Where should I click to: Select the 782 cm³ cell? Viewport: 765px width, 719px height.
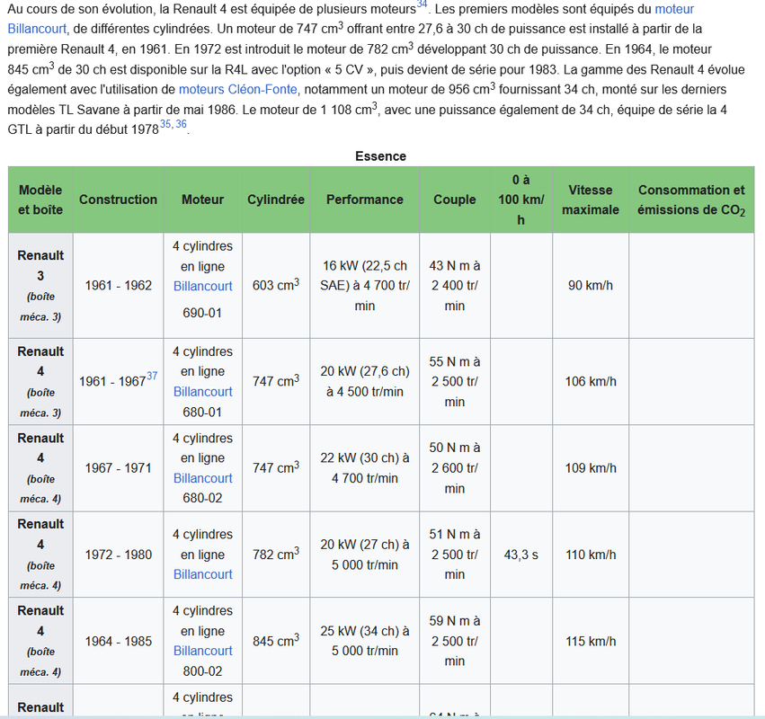click(x=276, y=555)
